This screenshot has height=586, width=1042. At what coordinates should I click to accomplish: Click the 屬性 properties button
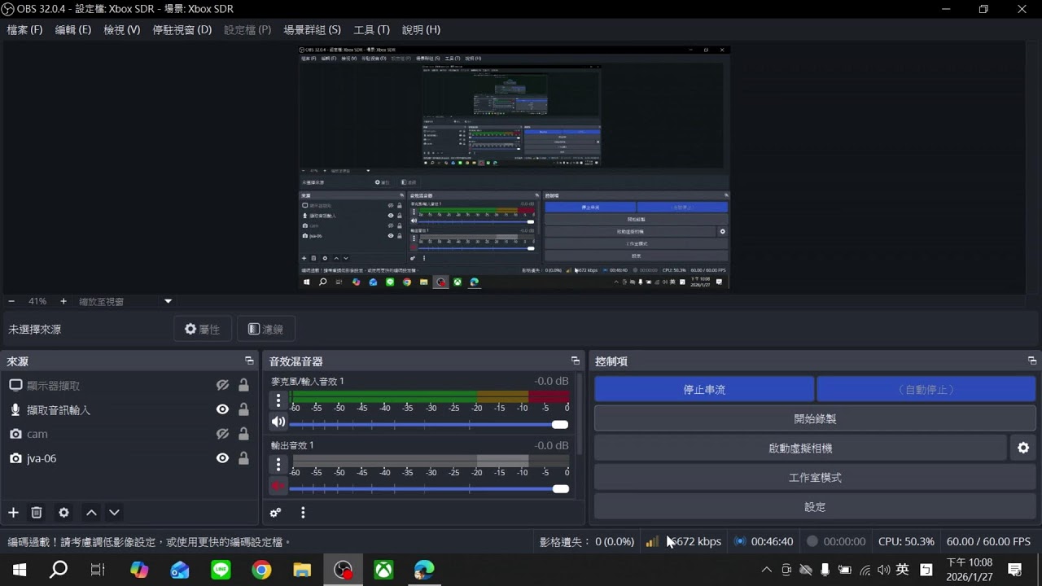[x=202, y=329]
